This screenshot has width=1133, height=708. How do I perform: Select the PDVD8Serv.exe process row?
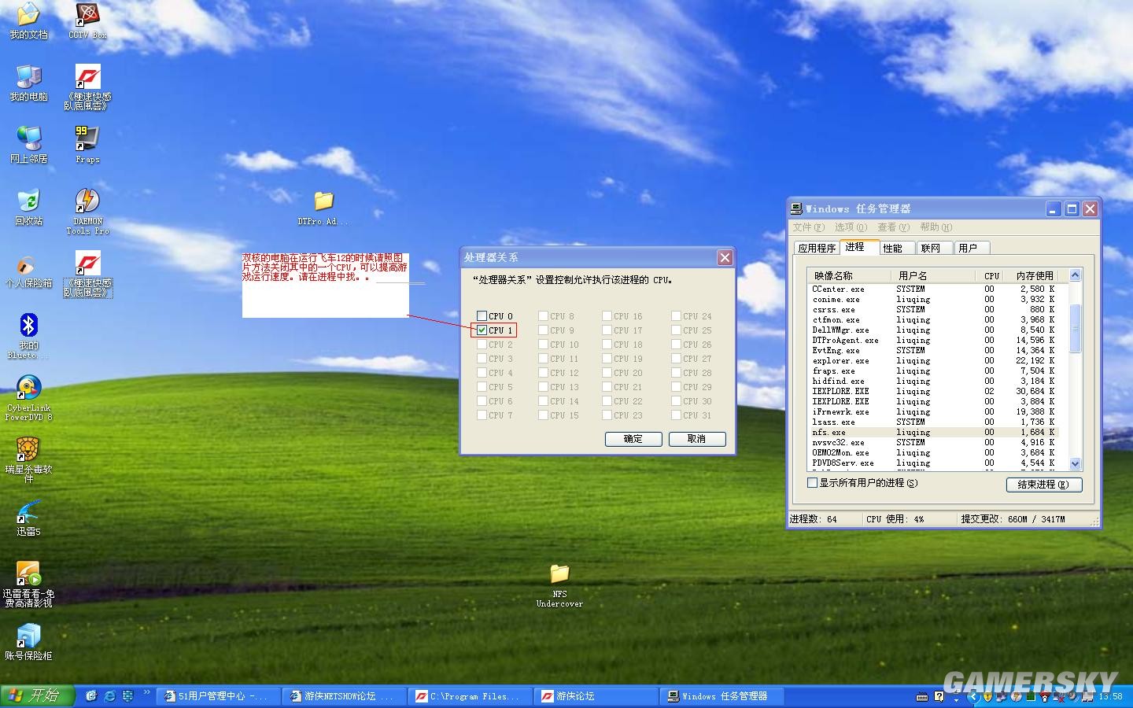pyautogui.click(x=934, y=463)
